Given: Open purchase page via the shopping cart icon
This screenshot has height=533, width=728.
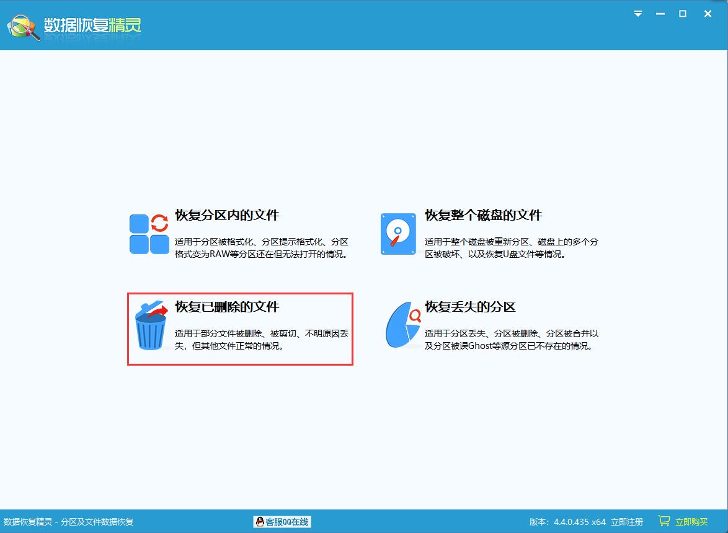Looking at the screenshot, I should [x=666, y=521].
